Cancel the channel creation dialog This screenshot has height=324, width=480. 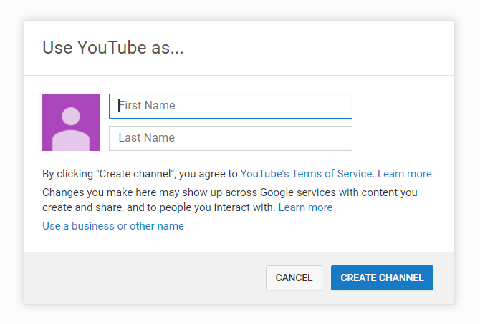tap(294, 278)
